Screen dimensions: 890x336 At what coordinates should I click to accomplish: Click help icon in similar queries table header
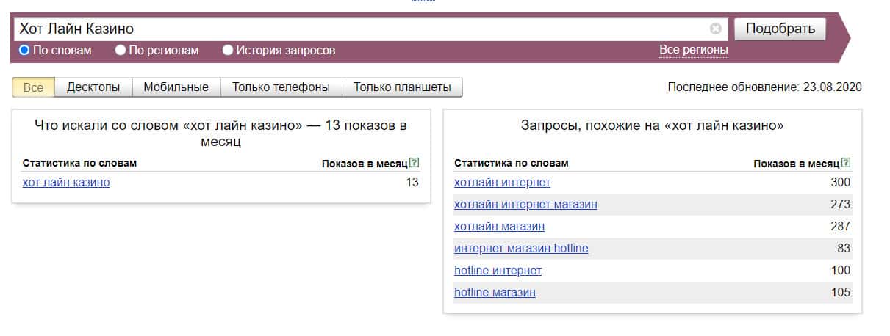point(846,163)
